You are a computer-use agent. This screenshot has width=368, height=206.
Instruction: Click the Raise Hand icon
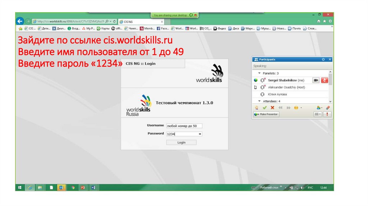pyautogui.click(x=257, y=108)
